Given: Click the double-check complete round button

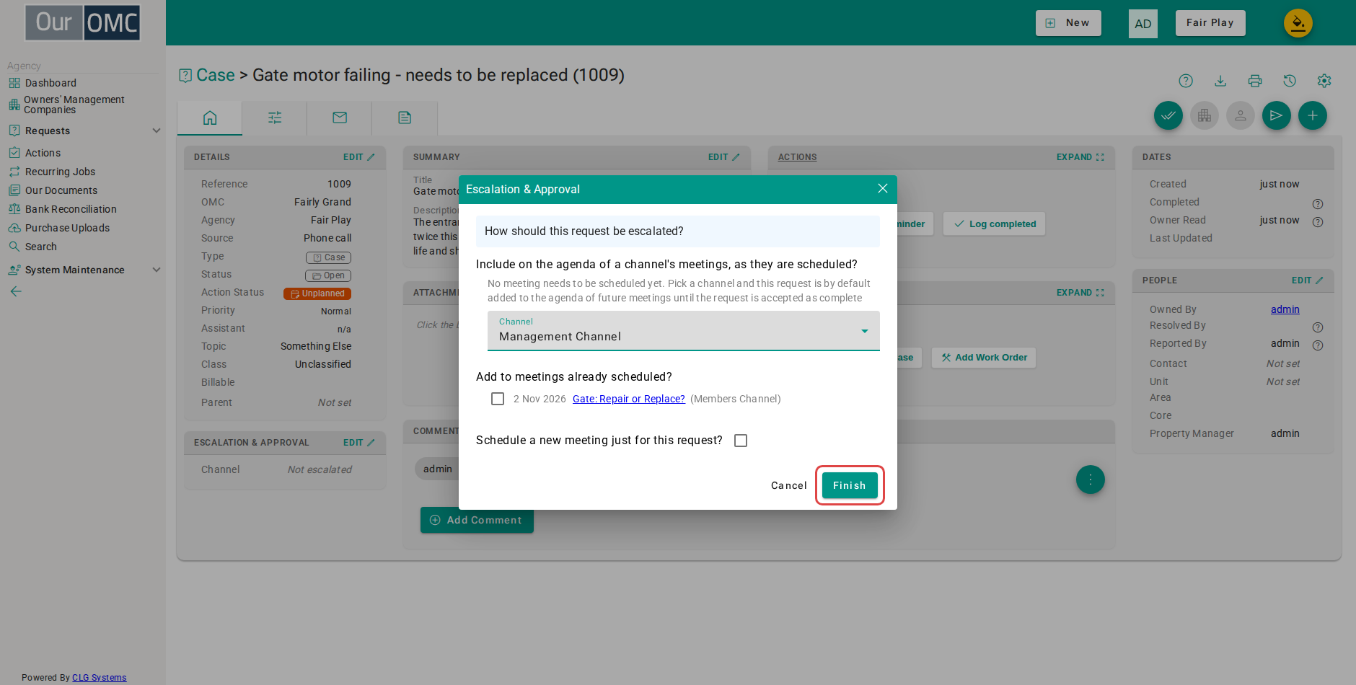Looking at the screenshot, I should [x=1168, y=115].
